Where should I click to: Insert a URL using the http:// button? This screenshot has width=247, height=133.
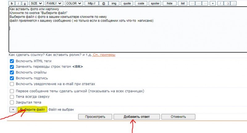coord(91,3)
